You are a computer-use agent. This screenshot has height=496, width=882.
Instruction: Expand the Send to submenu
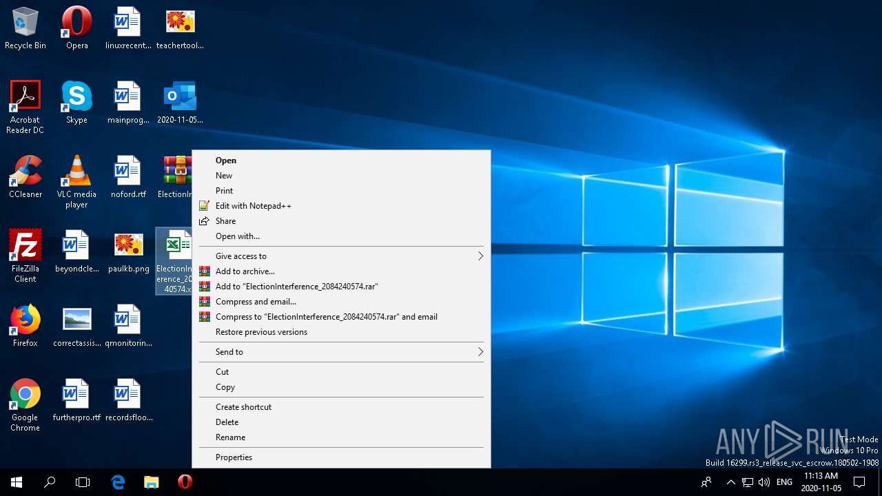coord(341,352)
